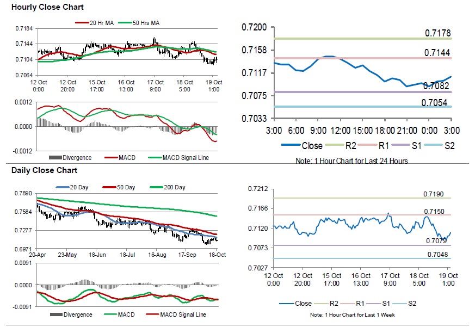This screenshot has height=327, width=475.
Task: Click the 18-Oct date label on daily chart
Action: [x=217, y=255]
